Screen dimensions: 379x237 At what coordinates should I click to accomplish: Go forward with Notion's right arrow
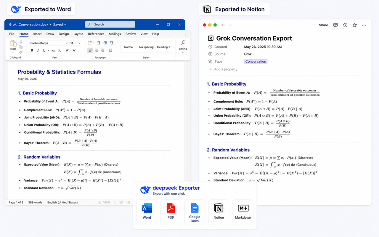(x=230, y=25)
